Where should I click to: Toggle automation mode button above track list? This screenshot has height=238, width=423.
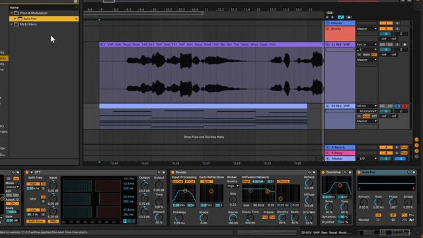pyautogui.click(x=341, y=17)
